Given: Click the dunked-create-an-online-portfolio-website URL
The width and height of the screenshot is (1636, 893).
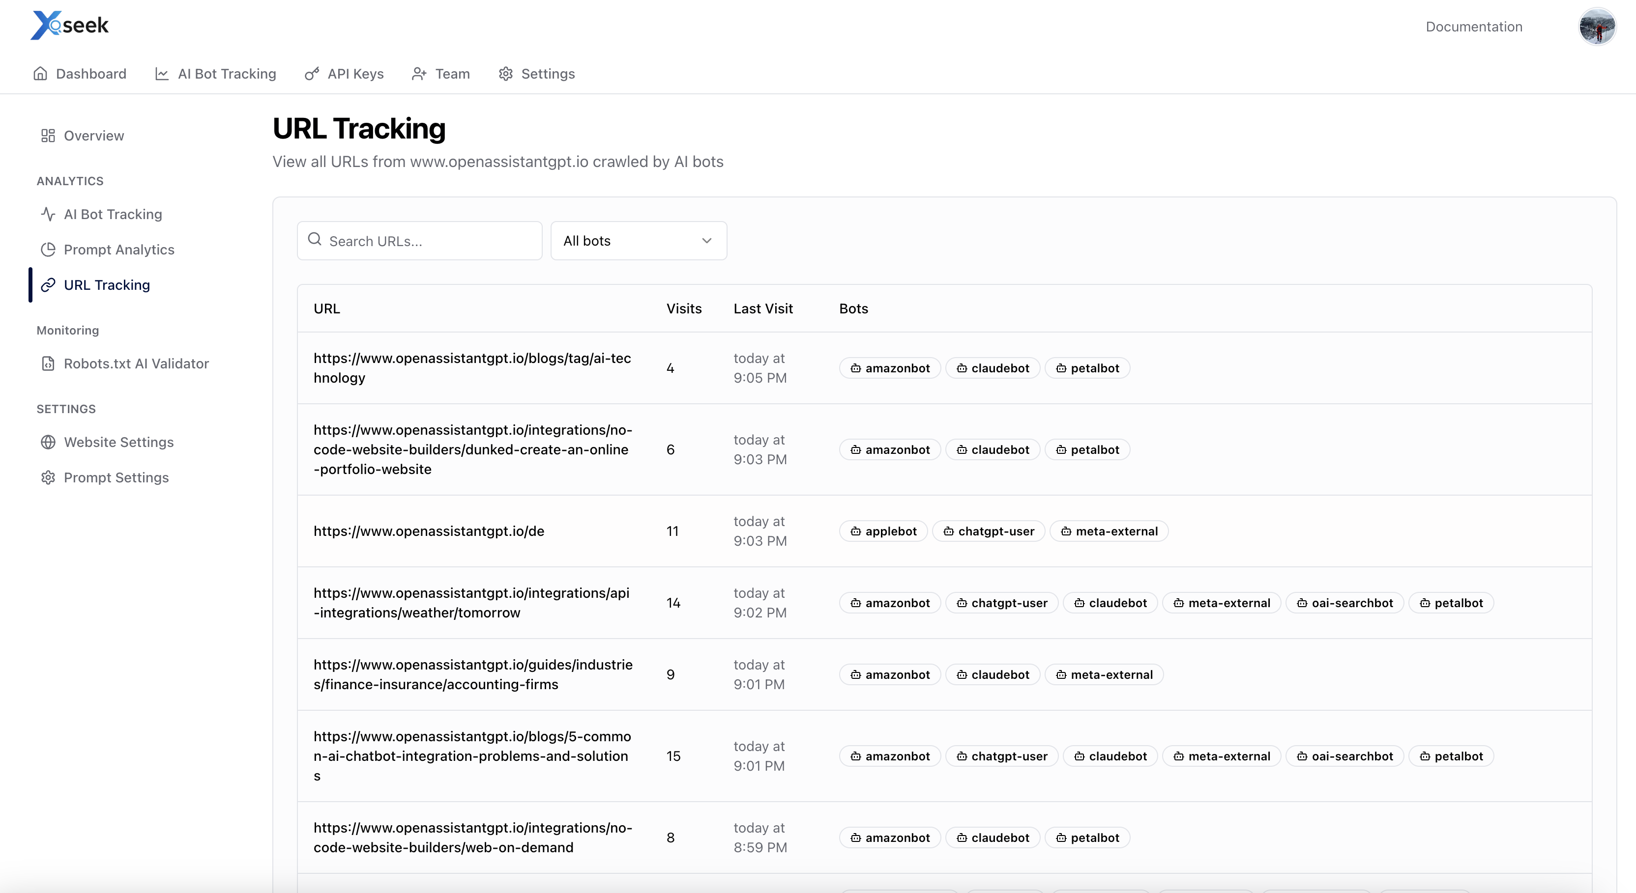Looking at the screenshot, I should click(472, 449).
